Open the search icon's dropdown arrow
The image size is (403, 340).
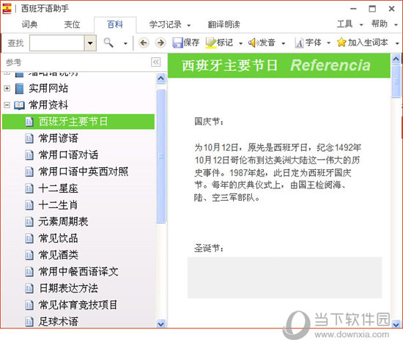tap(125, 43)
